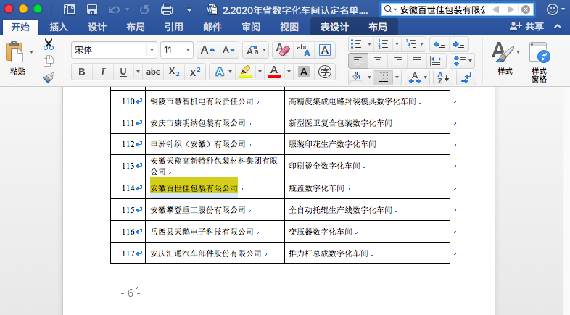
Task: Click the search field text 安徽百世佳包装有限
Action: 442,9
